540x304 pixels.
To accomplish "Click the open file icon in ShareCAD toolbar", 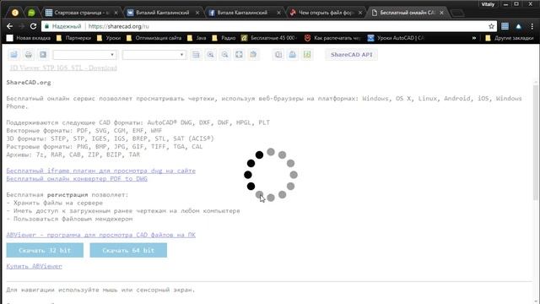I will (13, 54).
